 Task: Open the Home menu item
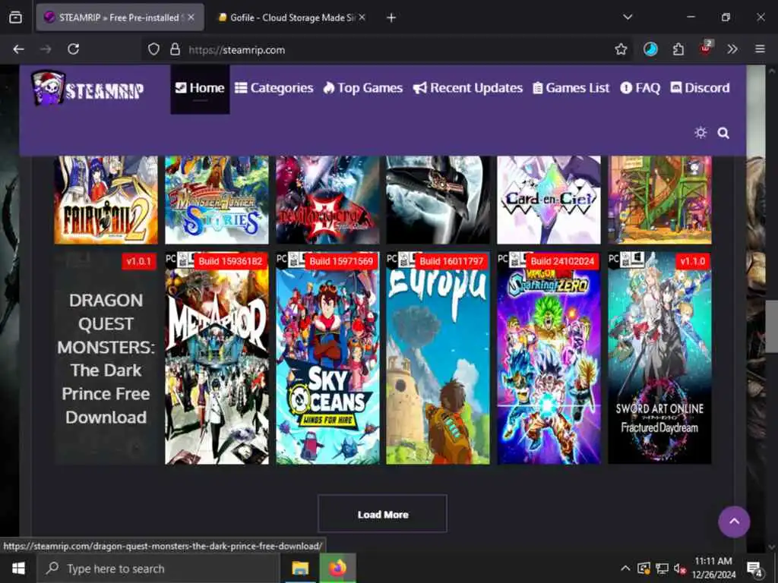[x=200, y=88]
